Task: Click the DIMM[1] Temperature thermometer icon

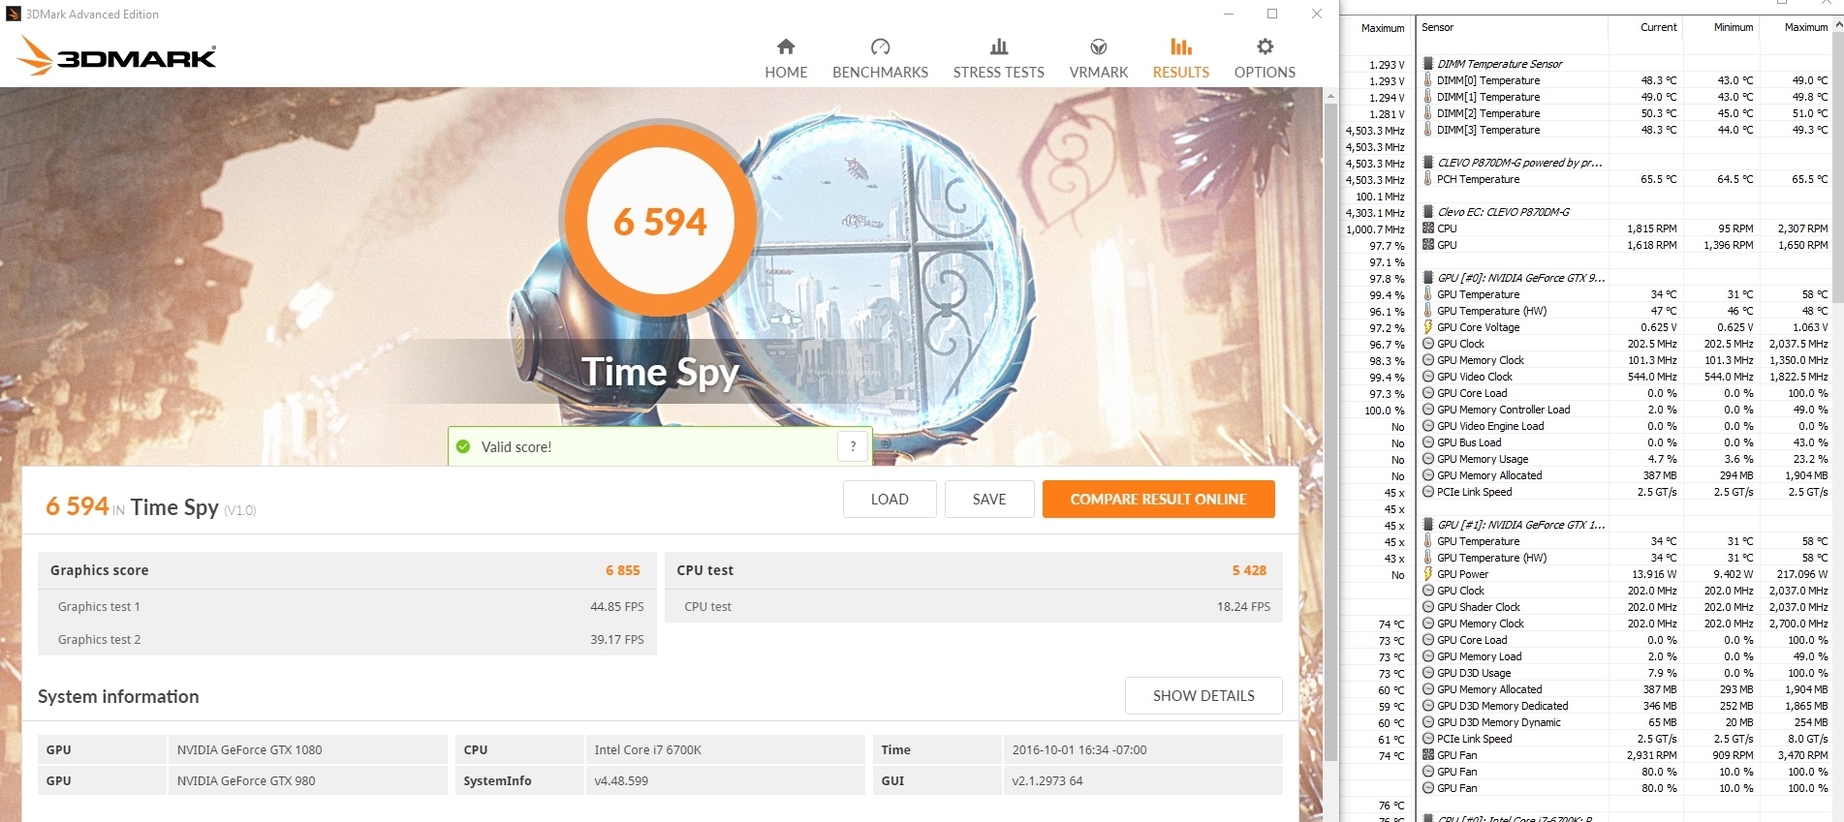Action: pos(1428,97)
